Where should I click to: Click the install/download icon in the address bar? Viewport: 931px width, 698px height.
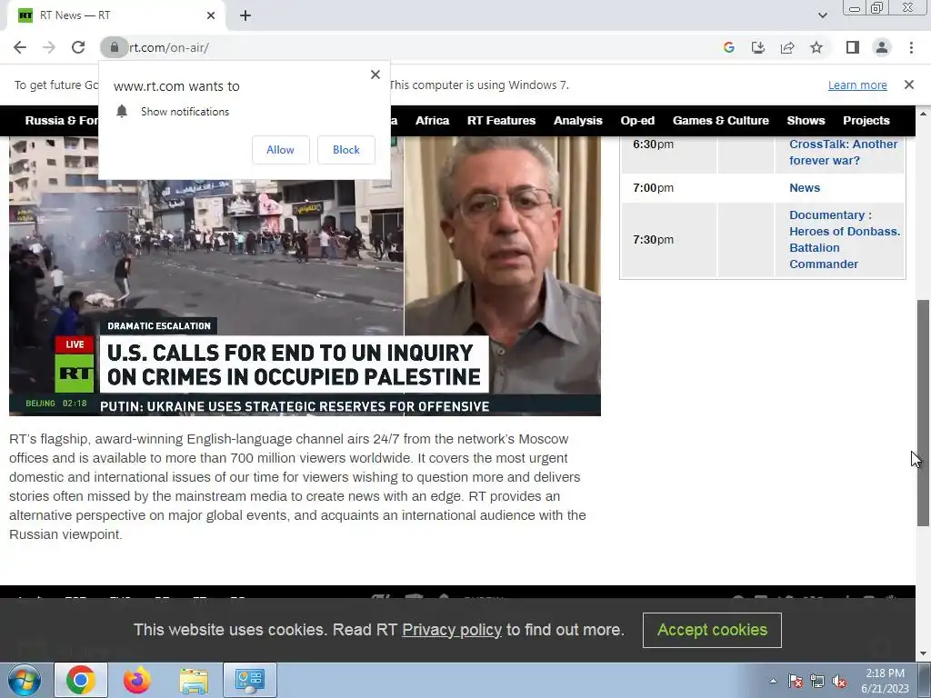tap(758, 47)
